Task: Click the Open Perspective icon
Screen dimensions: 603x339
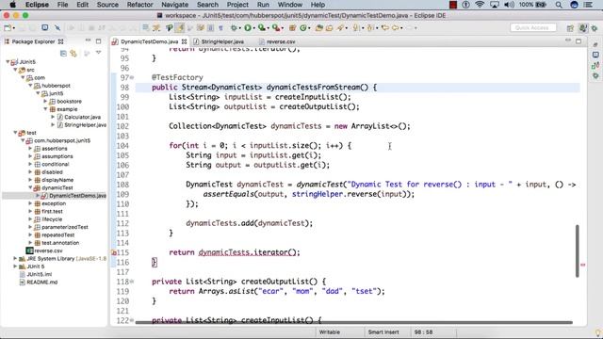Action: pyautogui.click(x=570, y=28)
